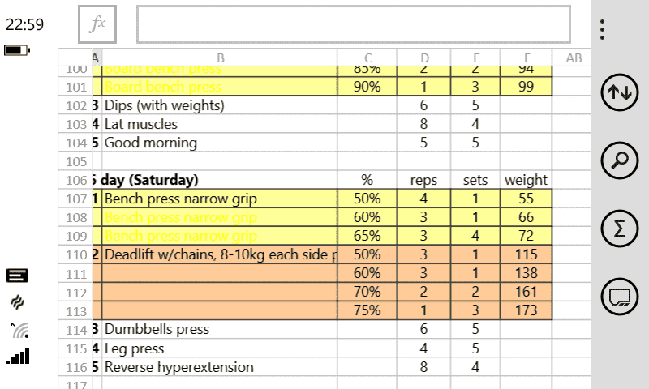Tap the Wi-Fi signal status icon
This screenshot has width=649, height=389.
coord(20,330)
